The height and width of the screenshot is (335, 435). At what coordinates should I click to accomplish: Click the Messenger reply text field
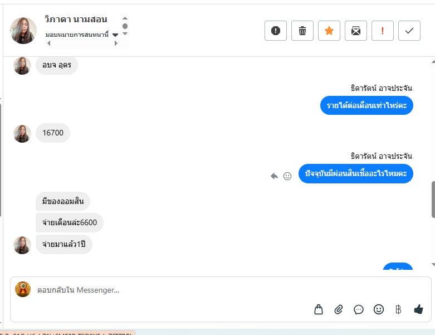point(221,290)
